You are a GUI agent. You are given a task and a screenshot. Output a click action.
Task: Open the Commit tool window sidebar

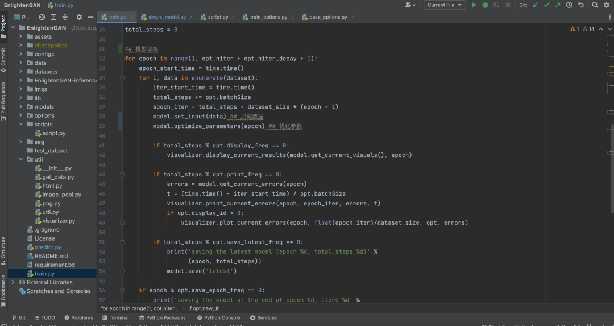point(3,60)
